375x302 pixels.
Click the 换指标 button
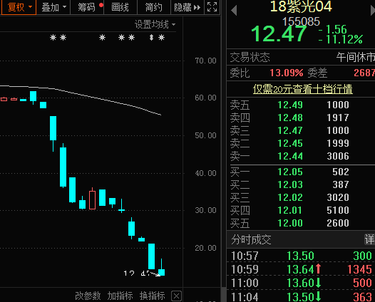click(153, 296)
